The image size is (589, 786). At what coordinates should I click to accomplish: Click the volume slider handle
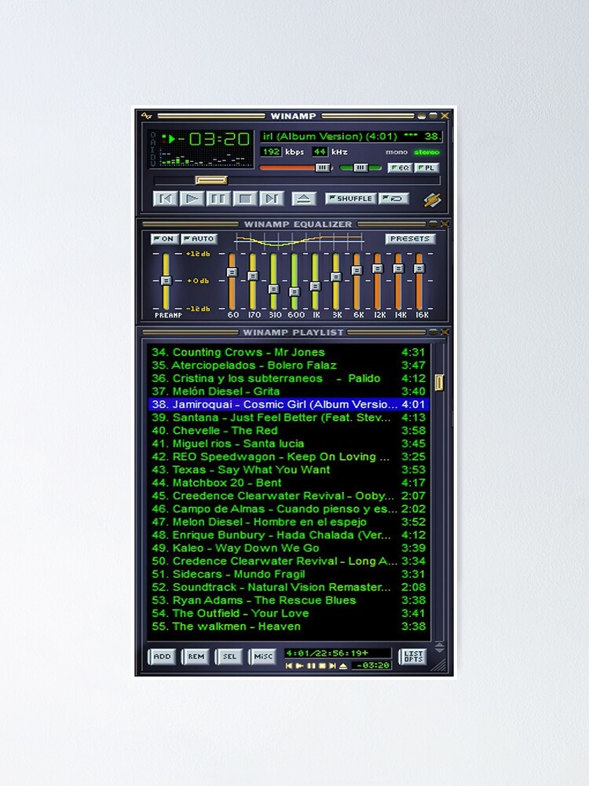322,168
